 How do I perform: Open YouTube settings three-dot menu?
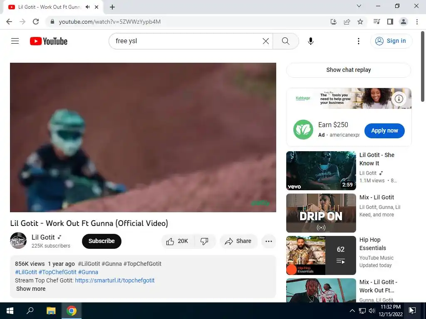(358, 41)
